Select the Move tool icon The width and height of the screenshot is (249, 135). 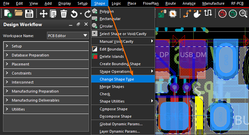43,14
